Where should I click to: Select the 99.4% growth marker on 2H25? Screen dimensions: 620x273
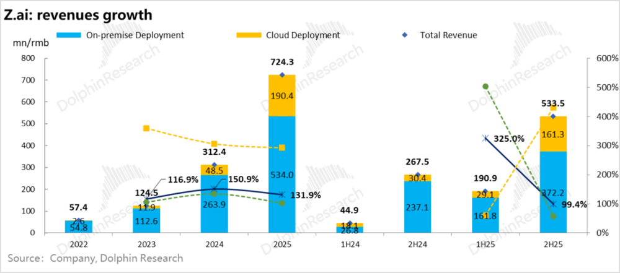tap(553, 204)
